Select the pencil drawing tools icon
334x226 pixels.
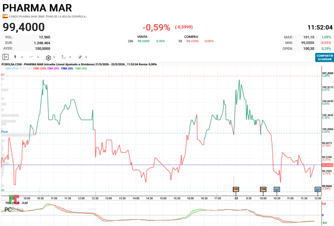pos(80,57)
